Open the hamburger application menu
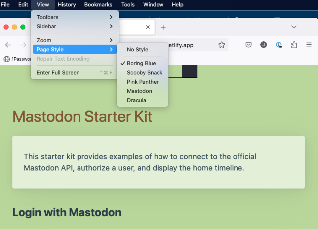Screen dimensions: 318x229 309,44
